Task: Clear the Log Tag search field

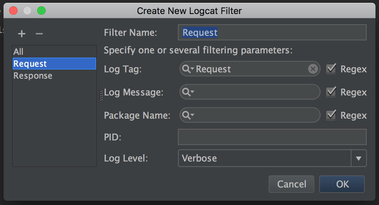Action: pyautogui.click(x=313, y=69)
